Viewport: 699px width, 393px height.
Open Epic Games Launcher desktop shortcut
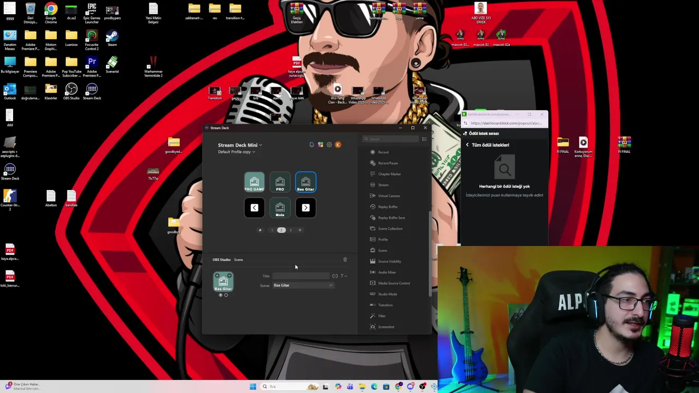click(x=92, y=14)
